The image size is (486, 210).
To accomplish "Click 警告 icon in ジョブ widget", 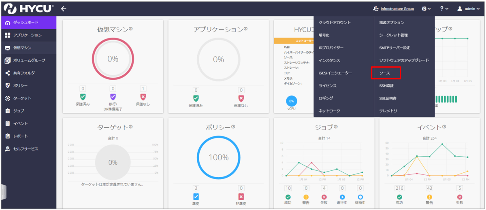I will 306,197.
